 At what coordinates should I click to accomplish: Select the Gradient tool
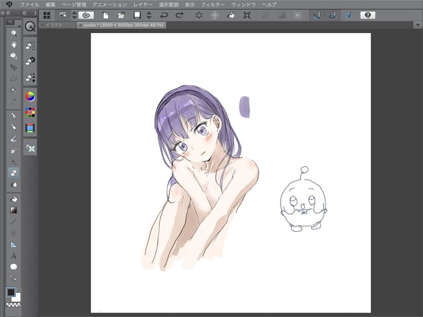[14, 210]
